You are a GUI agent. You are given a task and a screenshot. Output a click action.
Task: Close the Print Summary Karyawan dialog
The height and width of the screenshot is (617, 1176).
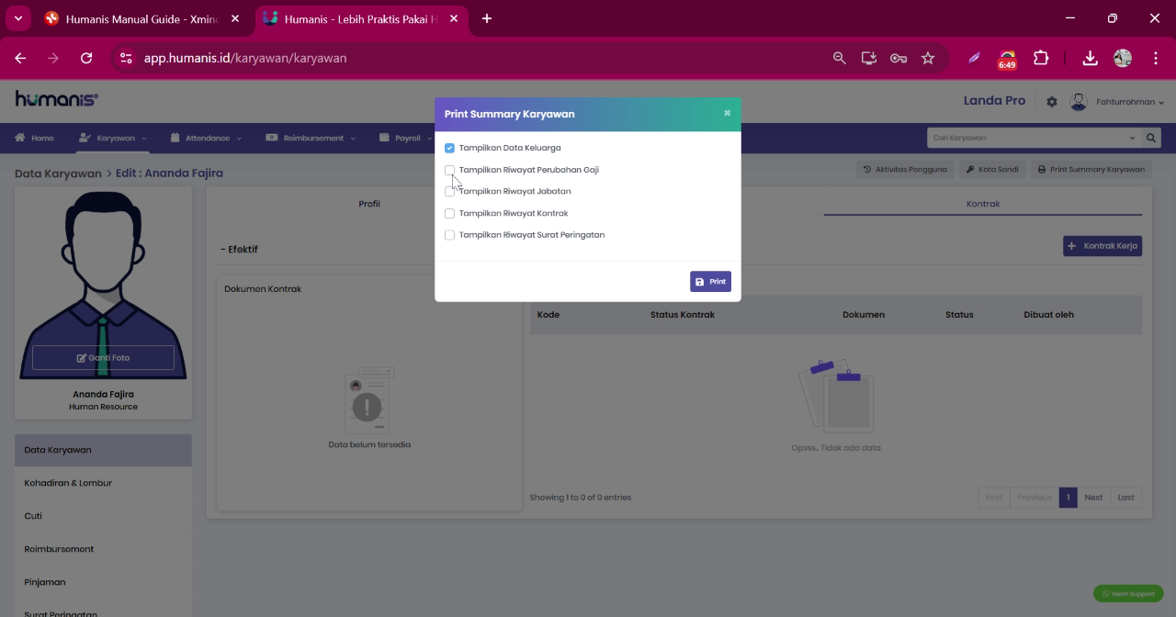pyautogui.click(x=727, y=113)
